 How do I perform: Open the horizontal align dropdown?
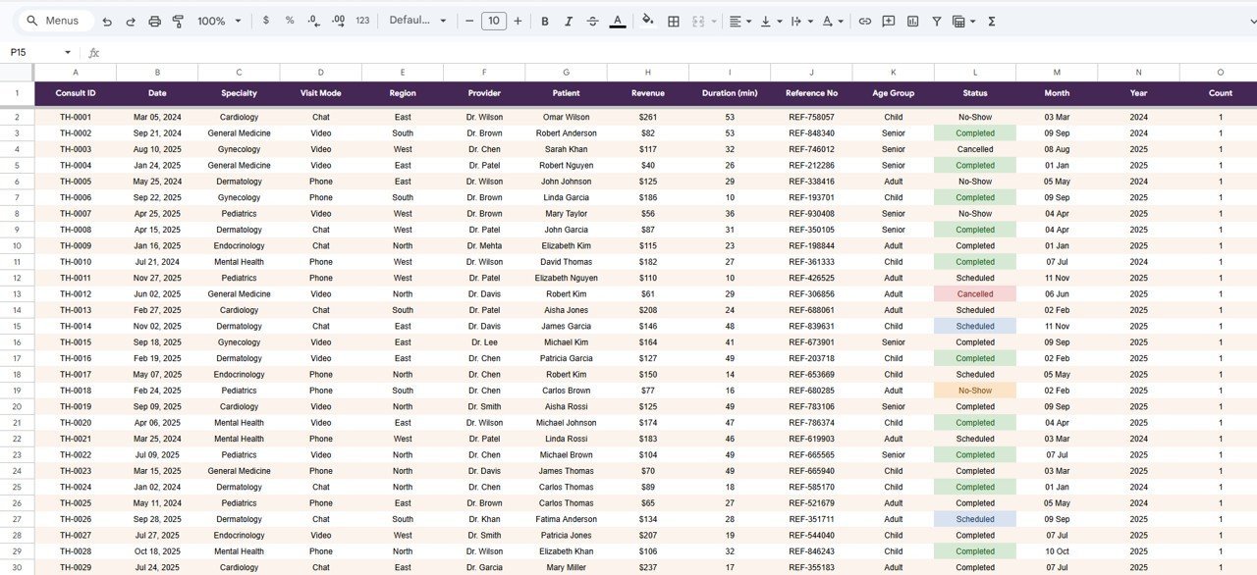tap(740, 21)
